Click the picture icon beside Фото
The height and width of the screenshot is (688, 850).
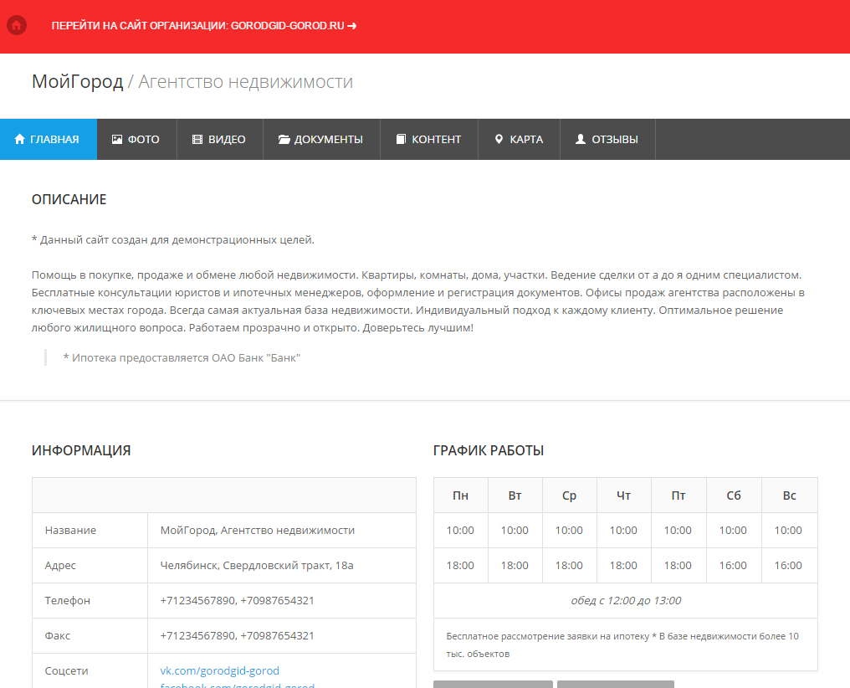(117, 140)
